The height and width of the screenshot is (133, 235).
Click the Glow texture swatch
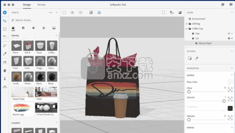[x=230, y=90]
